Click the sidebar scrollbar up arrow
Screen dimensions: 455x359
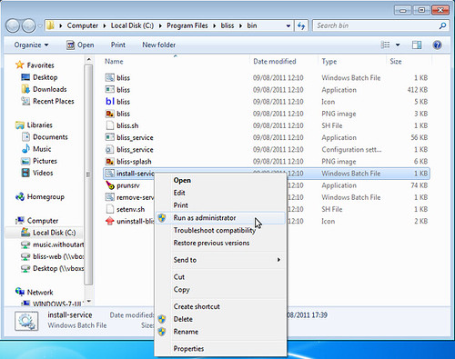(88, 59)
